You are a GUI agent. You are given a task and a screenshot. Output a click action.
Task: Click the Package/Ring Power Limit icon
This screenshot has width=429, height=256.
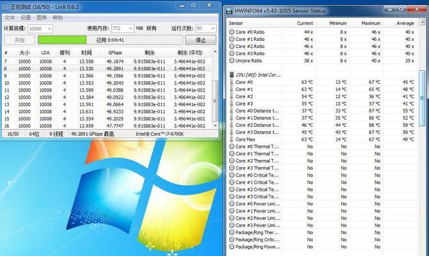232,246
